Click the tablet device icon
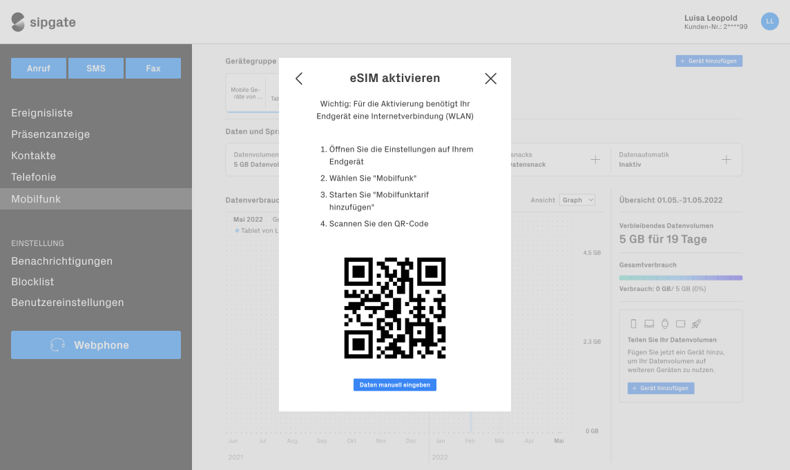790x470 pixels. pos(681,324)
